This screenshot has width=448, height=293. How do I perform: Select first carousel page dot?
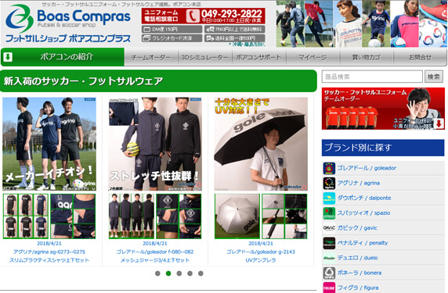[157, 273]
